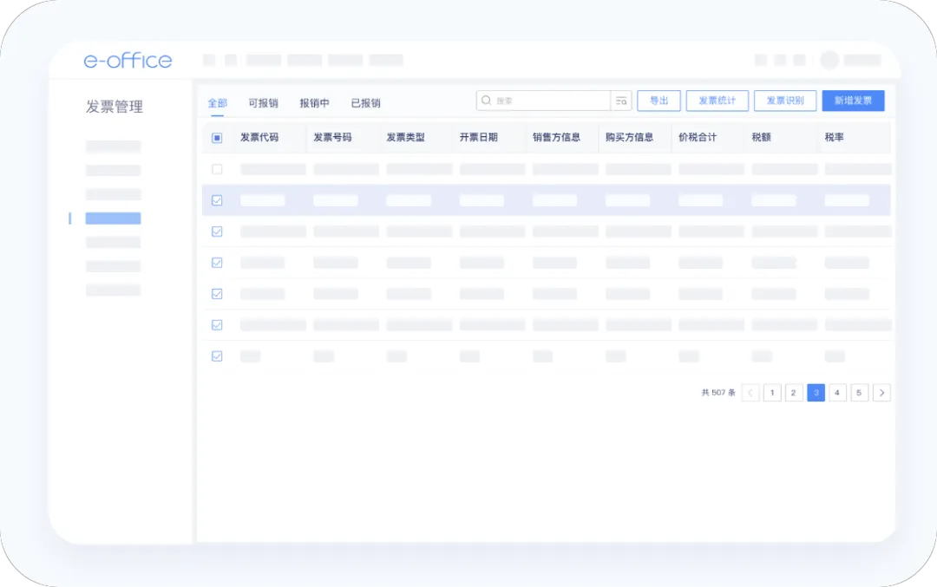Click the user avatar in top bar
The image size is (937, 587).
point(829,60)
